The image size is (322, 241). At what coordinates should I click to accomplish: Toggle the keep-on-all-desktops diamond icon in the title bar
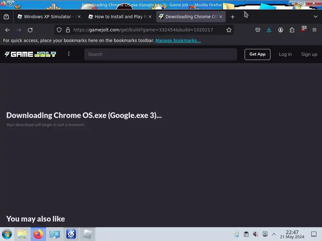coord(10,3)
